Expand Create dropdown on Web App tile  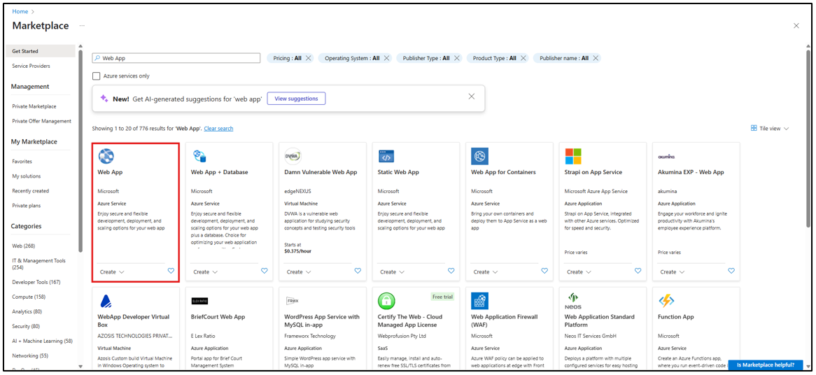click(x=112, y=272)
